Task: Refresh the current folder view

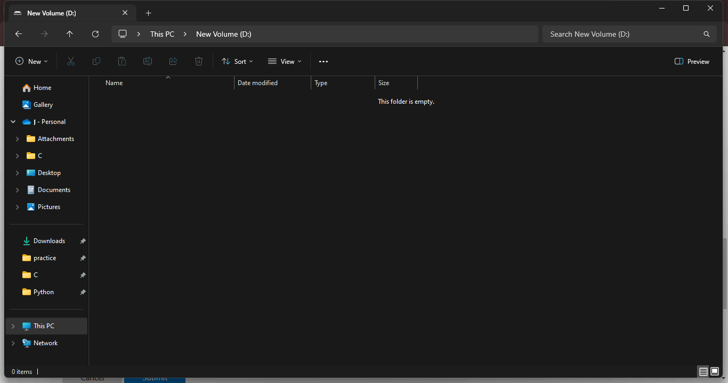Action: pyautogui.click(x=95, y=34)
